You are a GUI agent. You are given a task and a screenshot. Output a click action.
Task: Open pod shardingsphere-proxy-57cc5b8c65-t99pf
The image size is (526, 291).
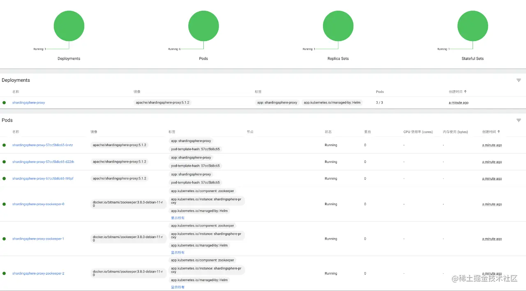(x=43, y=179)
